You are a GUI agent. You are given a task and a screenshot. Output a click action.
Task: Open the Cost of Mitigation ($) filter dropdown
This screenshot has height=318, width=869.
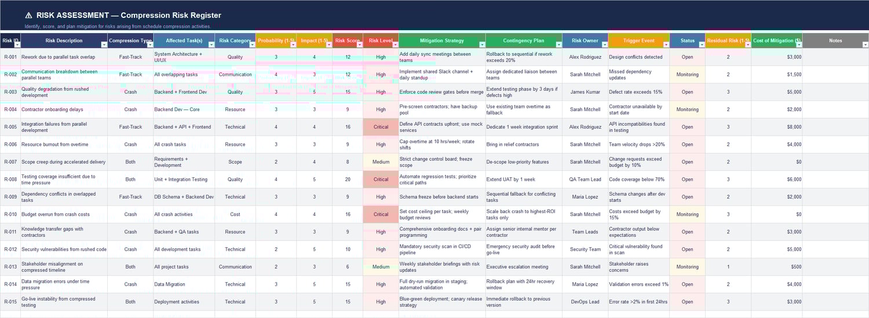coord(799,44)
